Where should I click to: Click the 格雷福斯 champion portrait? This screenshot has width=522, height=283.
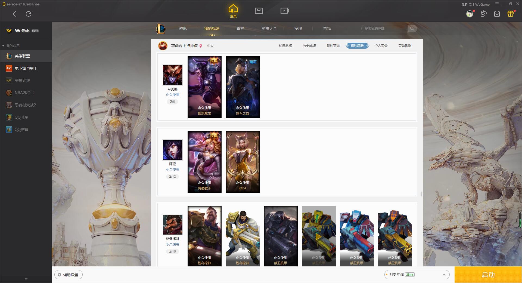pos(173,225)
